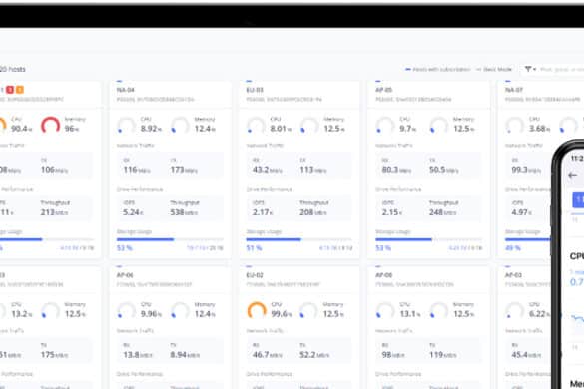The width and height of the screenshot is (584, 389).
Task: Open the EU-03 host card title
Action: (x=255, y=90)
